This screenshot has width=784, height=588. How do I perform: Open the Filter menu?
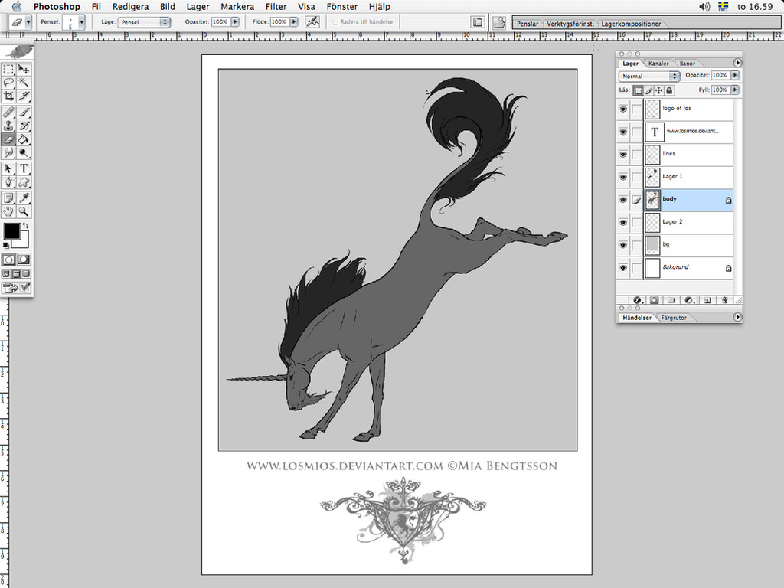(276, 6)
